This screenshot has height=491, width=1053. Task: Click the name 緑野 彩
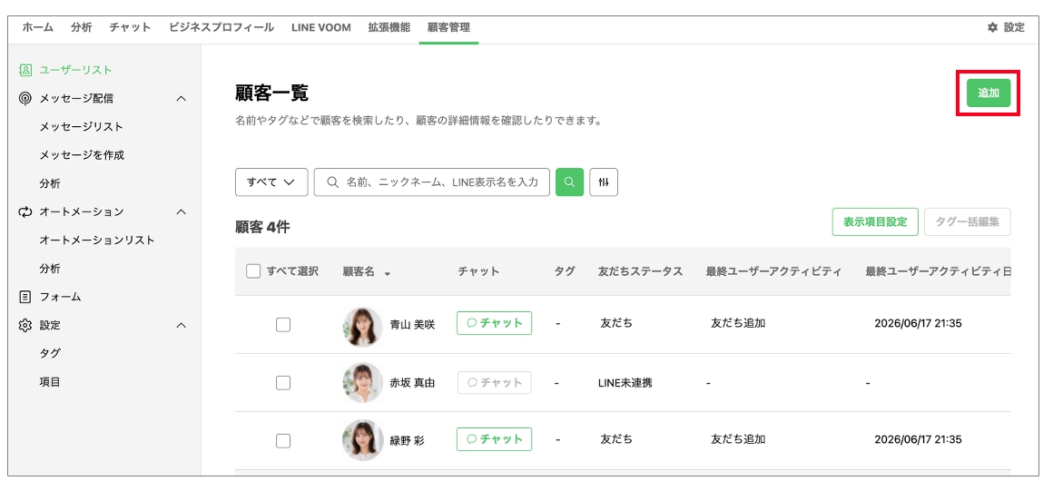tap(407, 440)
